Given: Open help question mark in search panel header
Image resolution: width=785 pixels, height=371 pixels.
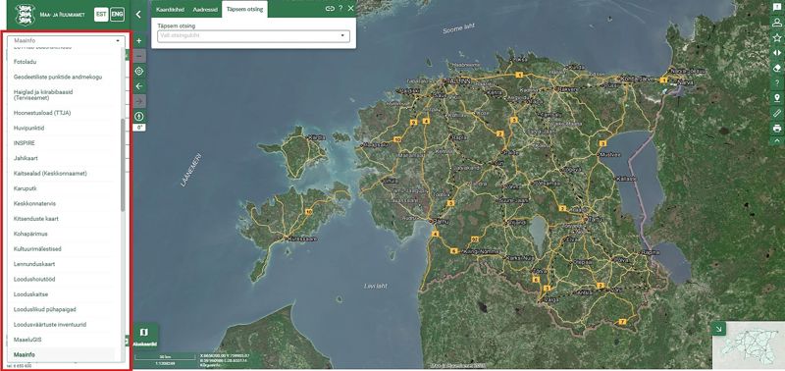Looking at the screenshot, I should (x=340, y=9).
